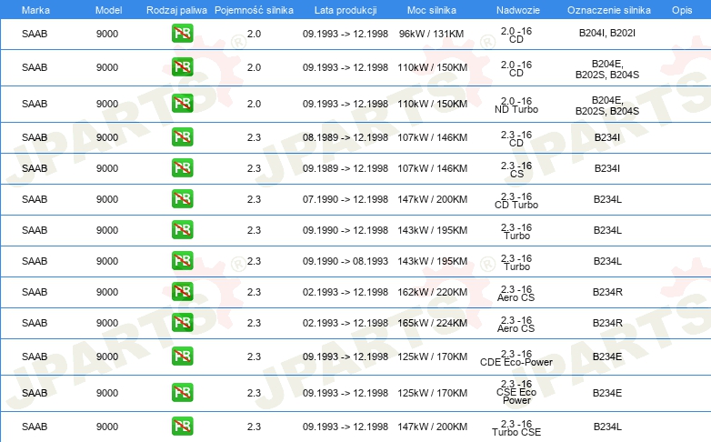The width and height of the screenshot is (711, 442).
Task: Select the body type 2.0-16 ND Turbo
Action: point(516,105)
